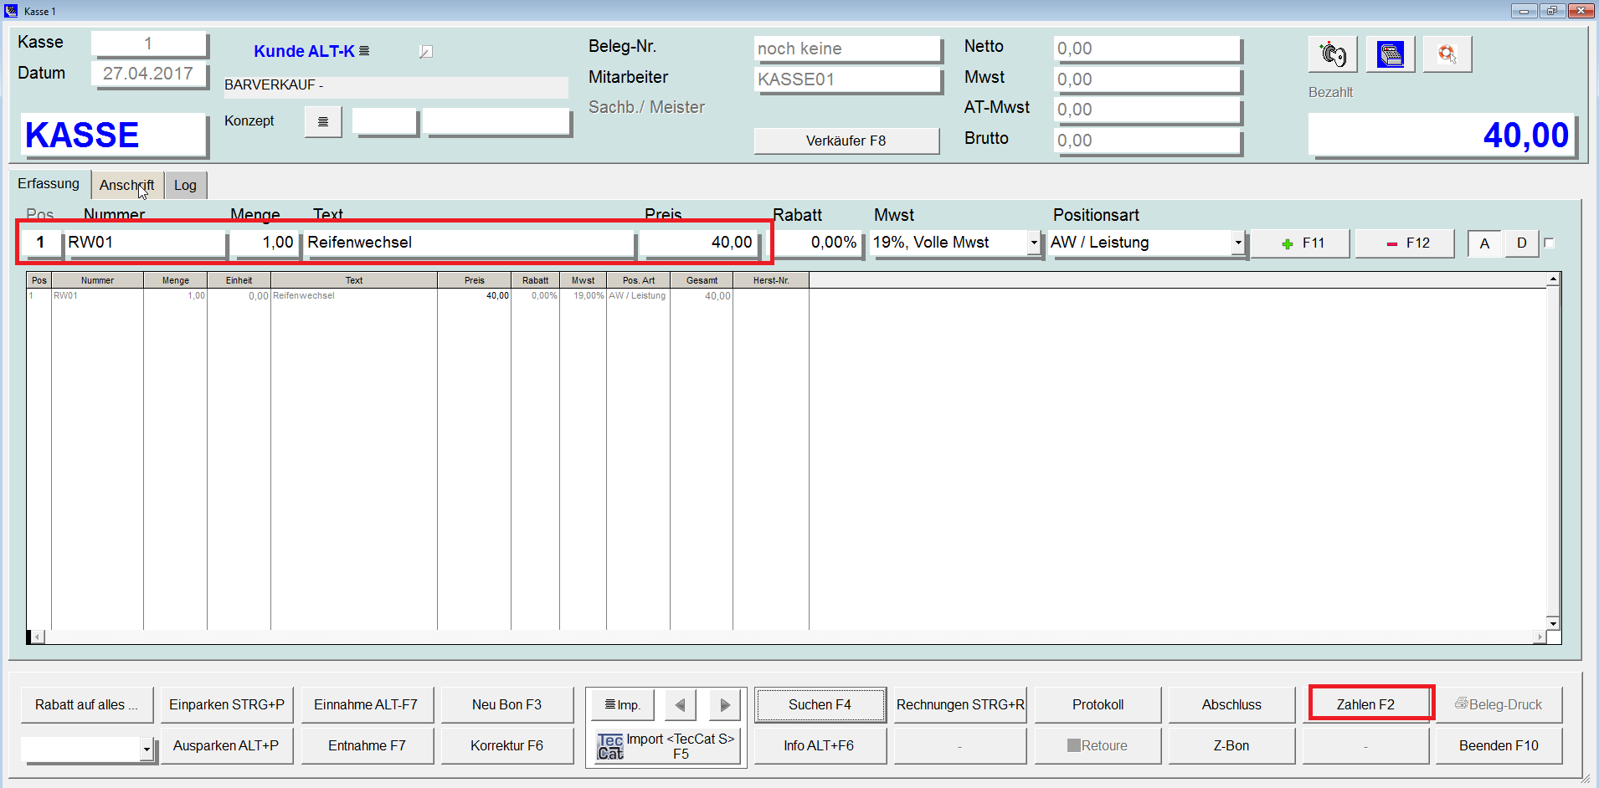
Task: Click the Protokoll button
Action: click(1097, 704)
